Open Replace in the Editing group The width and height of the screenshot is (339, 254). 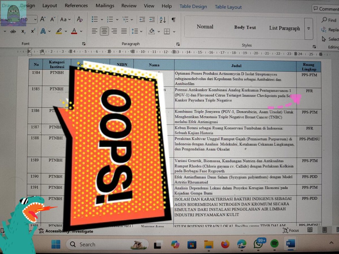pyautogui.click(x=329, y=30)
